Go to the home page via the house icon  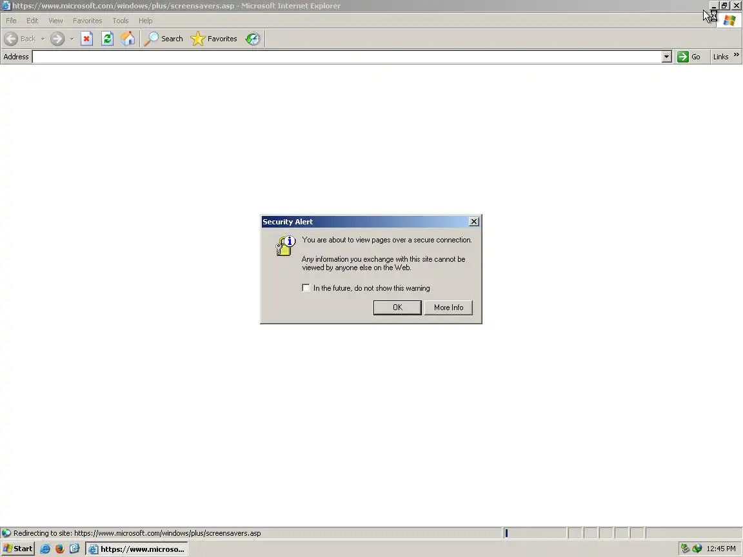[x=128, y=39]
